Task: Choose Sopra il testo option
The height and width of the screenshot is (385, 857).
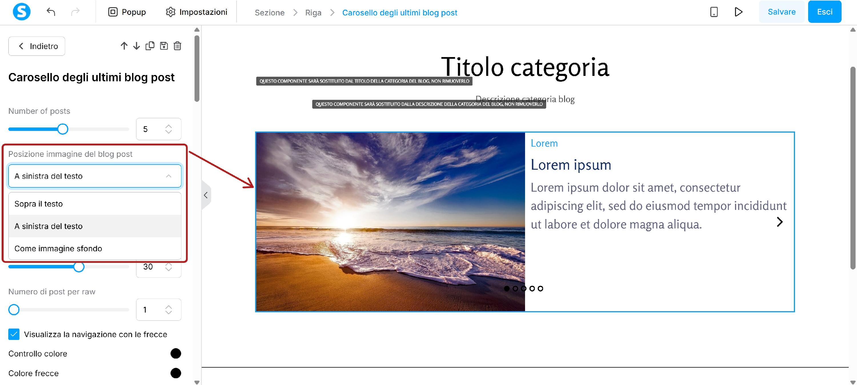Action: 95,204
